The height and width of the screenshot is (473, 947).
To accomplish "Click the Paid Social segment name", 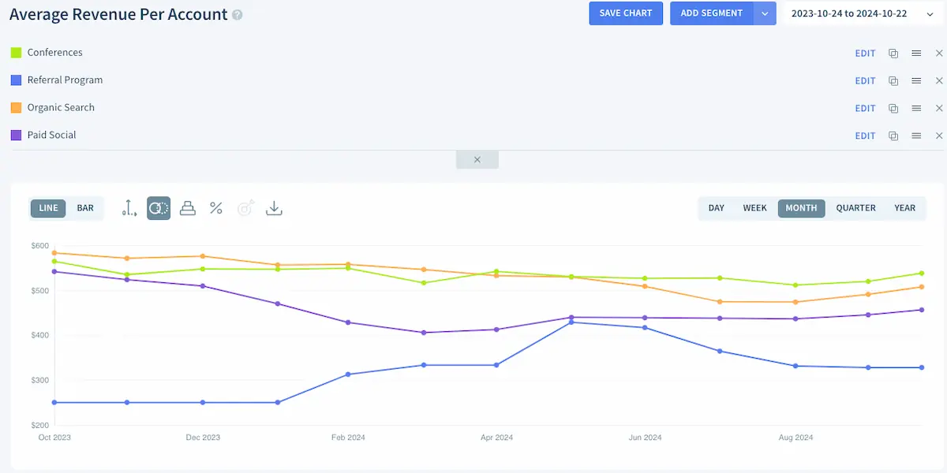I will (x=51, y=136).
